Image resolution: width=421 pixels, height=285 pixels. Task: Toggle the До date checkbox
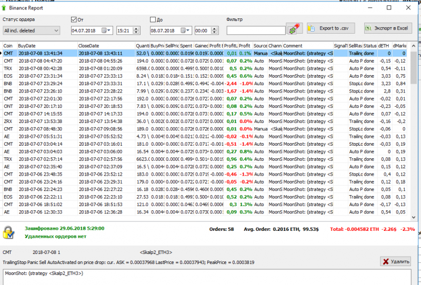tap(153, 19)
